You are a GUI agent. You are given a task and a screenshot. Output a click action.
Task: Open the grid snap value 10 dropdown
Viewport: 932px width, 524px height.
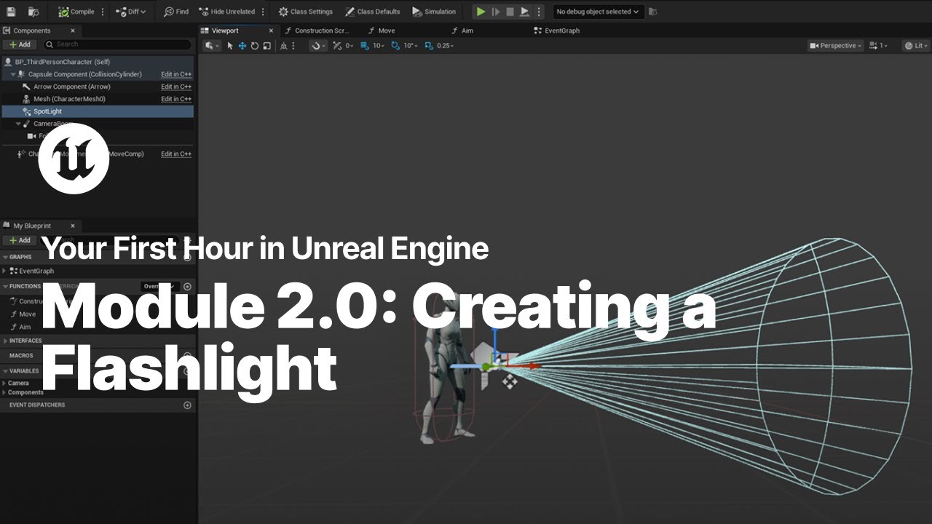coord(379,45)
